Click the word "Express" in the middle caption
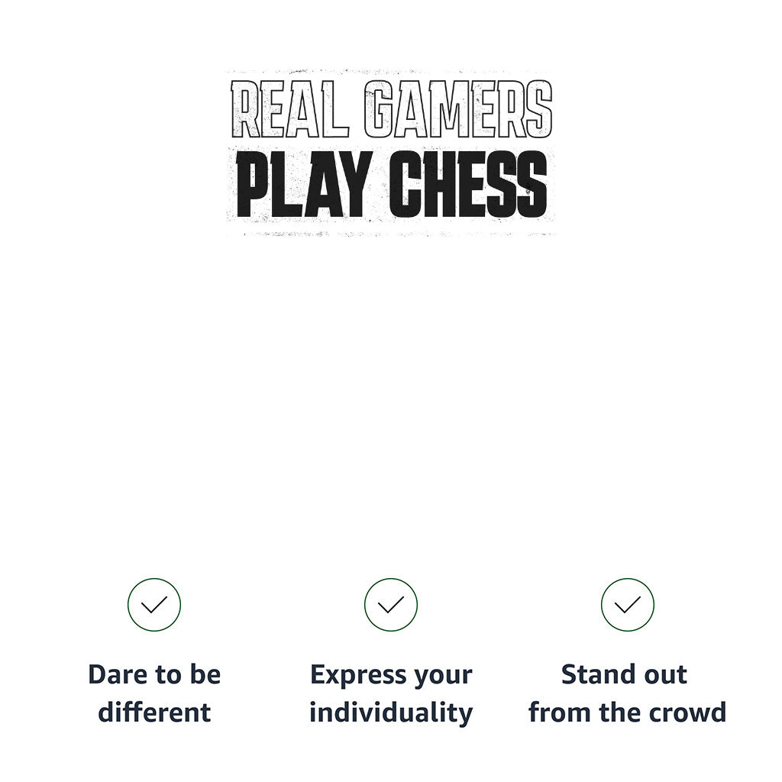 coord(356,677)
